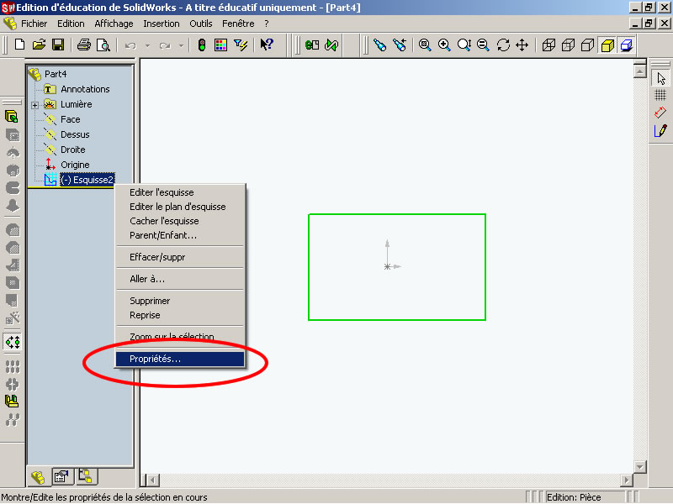Expand the Lumière tree node

[34, 104]
